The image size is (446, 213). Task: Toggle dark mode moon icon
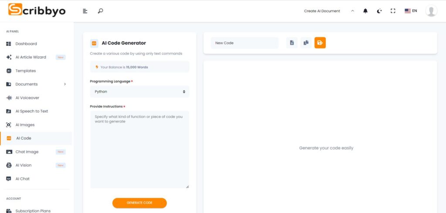(x=379, y=11)
